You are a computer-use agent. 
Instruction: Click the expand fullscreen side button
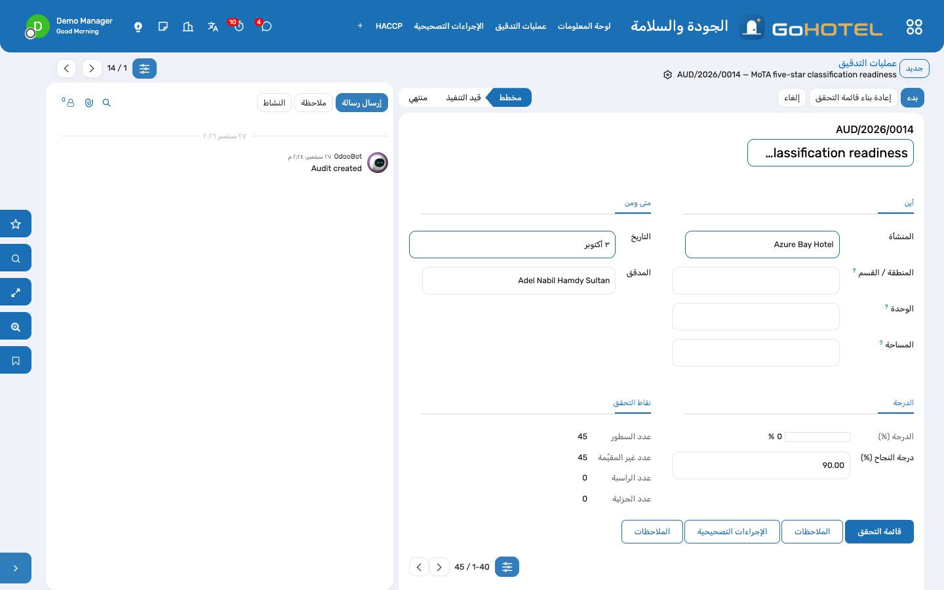point(16,292)
